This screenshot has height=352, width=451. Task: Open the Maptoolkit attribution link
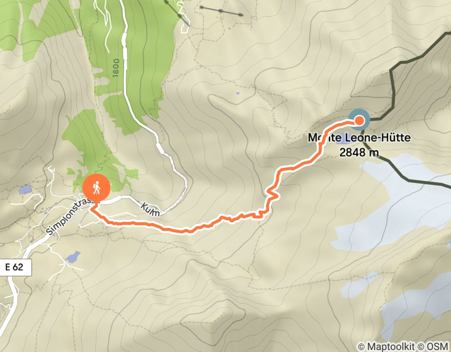point(386,346)
